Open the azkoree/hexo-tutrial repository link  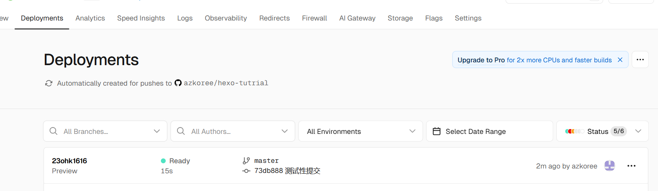tap(226, 83)
